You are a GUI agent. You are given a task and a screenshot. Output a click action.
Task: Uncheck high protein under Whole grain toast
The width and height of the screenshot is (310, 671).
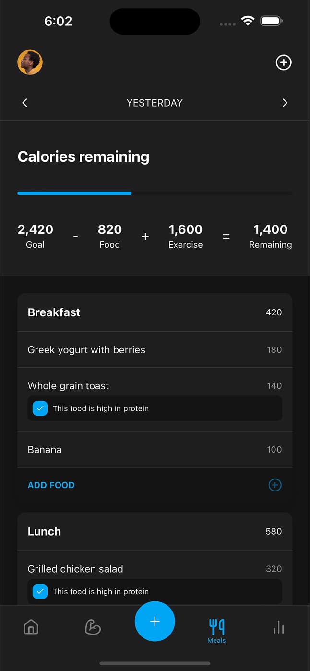[x=40, y=408]
